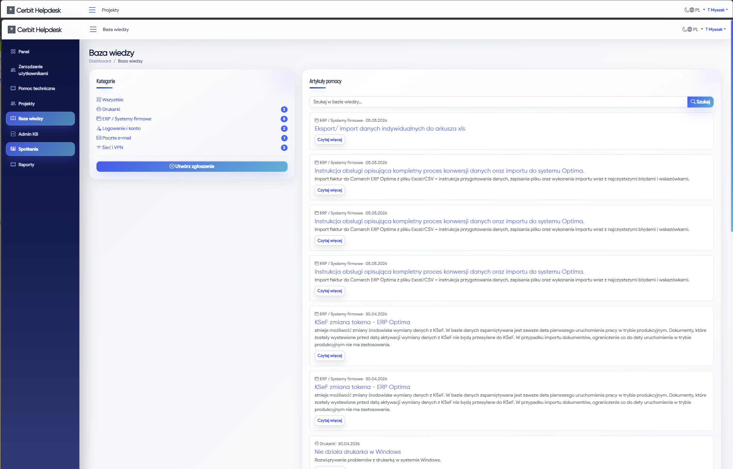Open Spotkania via its sidebar icon

point(13,149)
